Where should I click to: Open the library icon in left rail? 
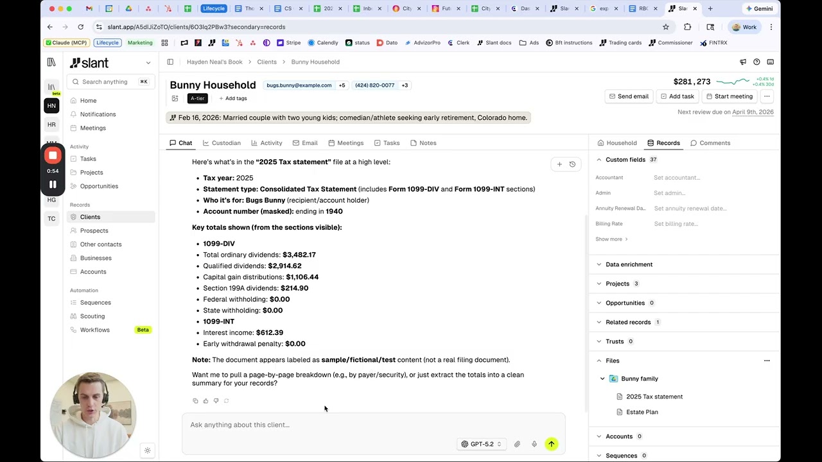(x=51, y=62)
